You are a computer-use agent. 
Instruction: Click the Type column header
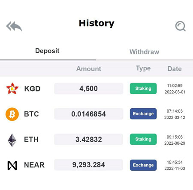point(143,68)
